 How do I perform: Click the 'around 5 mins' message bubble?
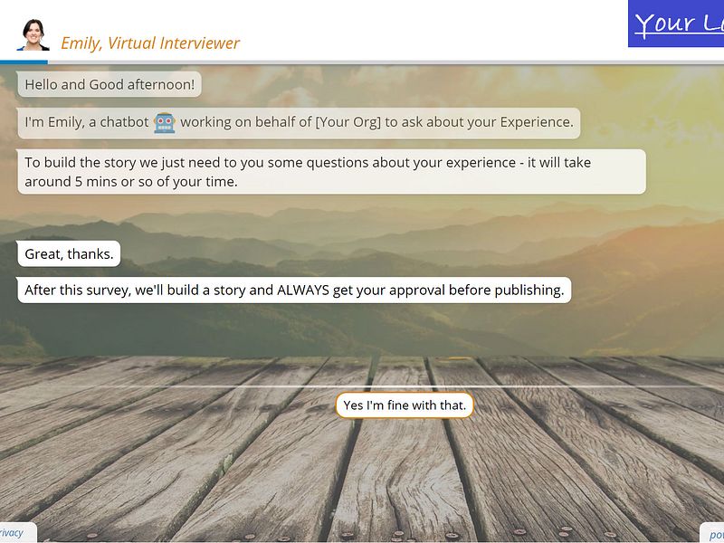point(331,172)
